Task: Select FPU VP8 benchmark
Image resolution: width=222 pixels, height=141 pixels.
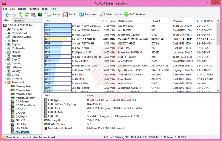Action: coord(20,120)
